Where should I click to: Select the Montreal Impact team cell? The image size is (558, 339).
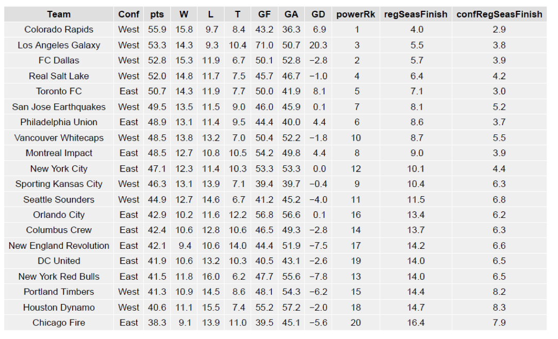(x=59, y=154)
